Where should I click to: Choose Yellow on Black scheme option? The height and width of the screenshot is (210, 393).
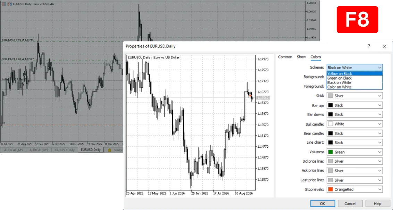(x=354, y=74)
